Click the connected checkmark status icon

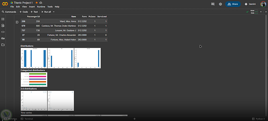(x=247, y=12)
